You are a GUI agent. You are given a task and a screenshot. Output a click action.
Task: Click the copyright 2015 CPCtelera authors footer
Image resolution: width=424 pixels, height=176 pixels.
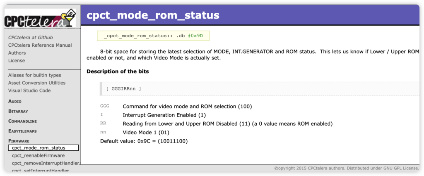pos(347,168)
